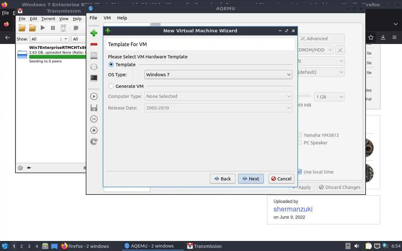The height and width of the screenshot is (251, 402).
Task: Switch to workspace 3 on taskbar
Action: [29, 246]
